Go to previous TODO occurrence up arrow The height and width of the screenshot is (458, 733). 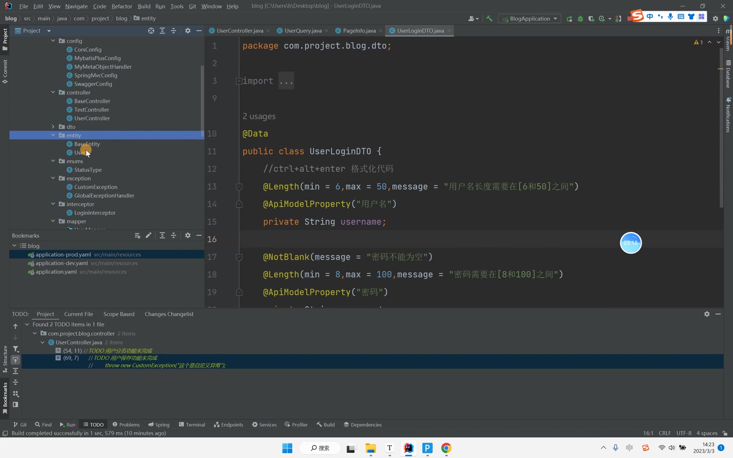pyautogui.click(x=15, y=326)
